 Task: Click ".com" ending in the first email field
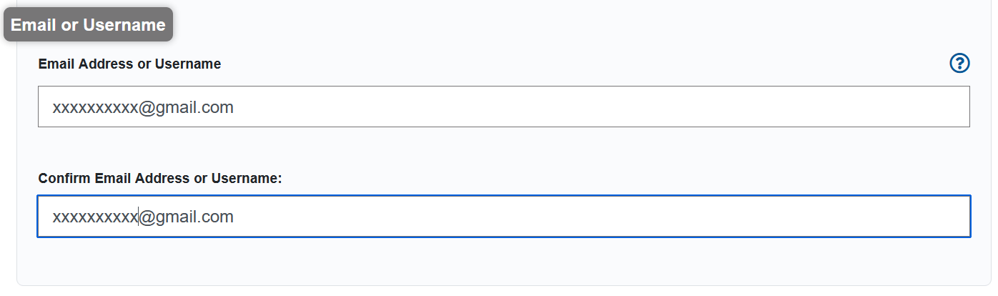pos(217,108)
